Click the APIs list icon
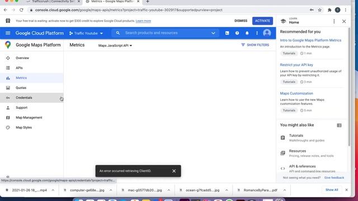This screenshot has width=358, height=201. pos(8,68)
